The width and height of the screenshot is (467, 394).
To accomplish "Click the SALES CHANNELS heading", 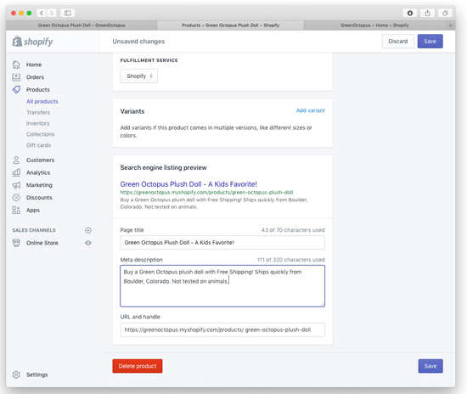I will click(x=34, y=230).
